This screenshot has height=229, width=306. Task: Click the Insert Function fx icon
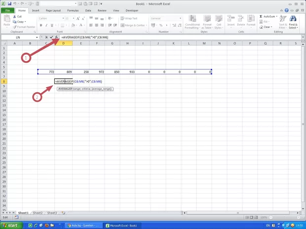[x=56, y=37]
